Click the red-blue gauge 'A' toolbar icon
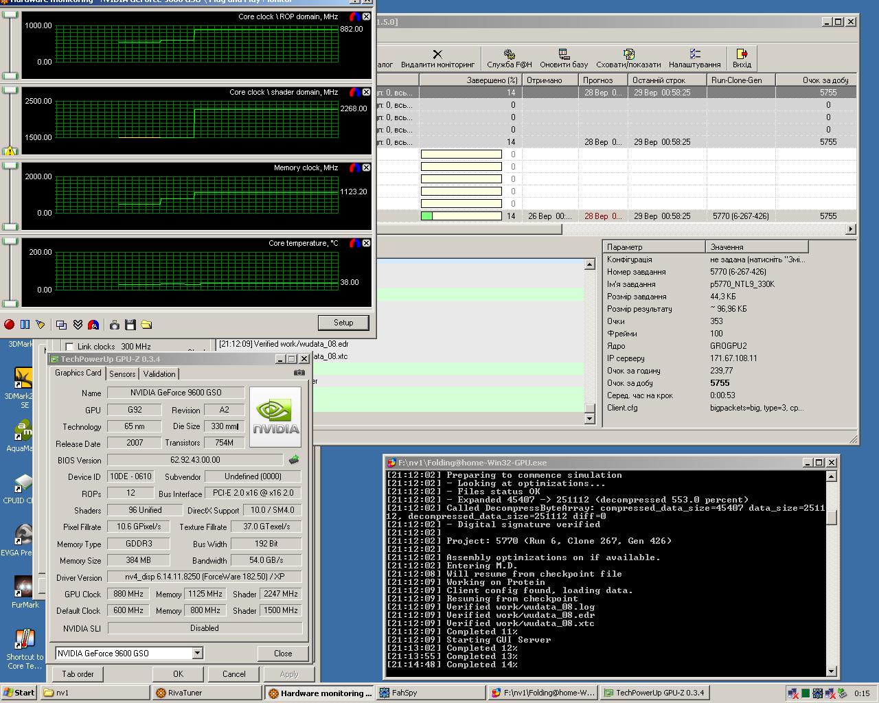 coord(93,324)
